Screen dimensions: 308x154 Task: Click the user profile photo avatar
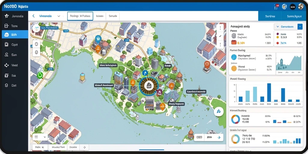(301, 7)
